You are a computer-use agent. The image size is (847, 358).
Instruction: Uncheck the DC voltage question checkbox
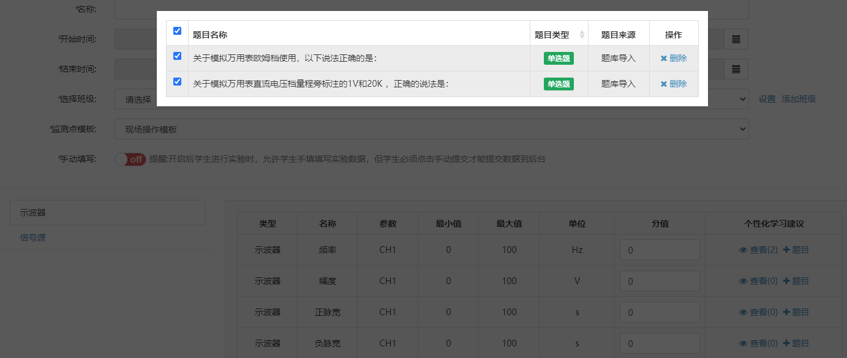[178, 82]
